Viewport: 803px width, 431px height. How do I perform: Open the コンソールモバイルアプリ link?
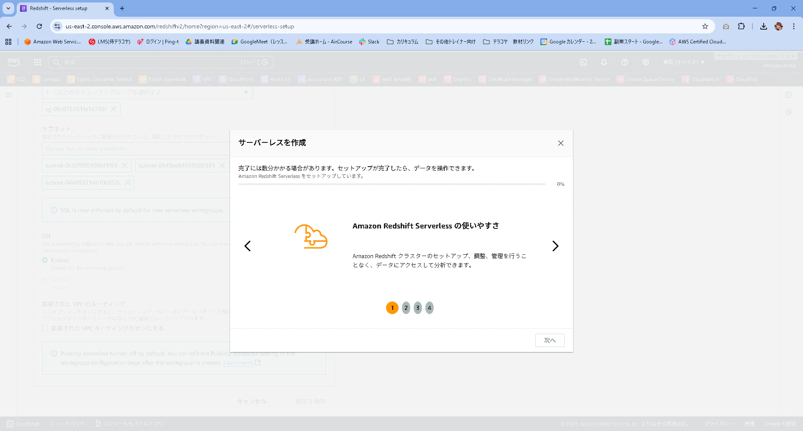tap(129, 423)
